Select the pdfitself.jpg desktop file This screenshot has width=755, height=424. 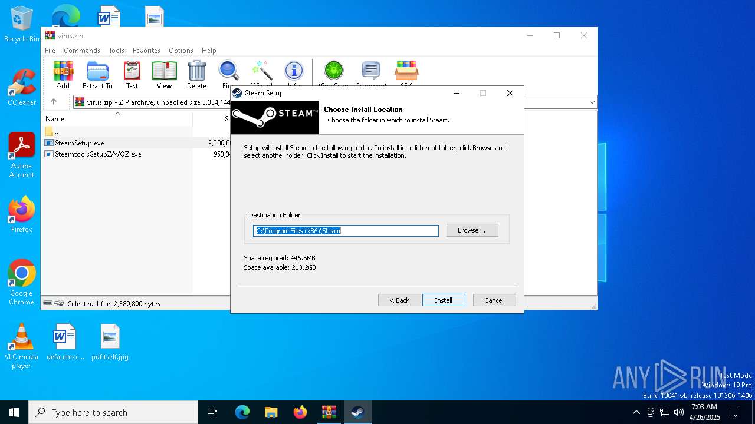[x=110, y=342]
